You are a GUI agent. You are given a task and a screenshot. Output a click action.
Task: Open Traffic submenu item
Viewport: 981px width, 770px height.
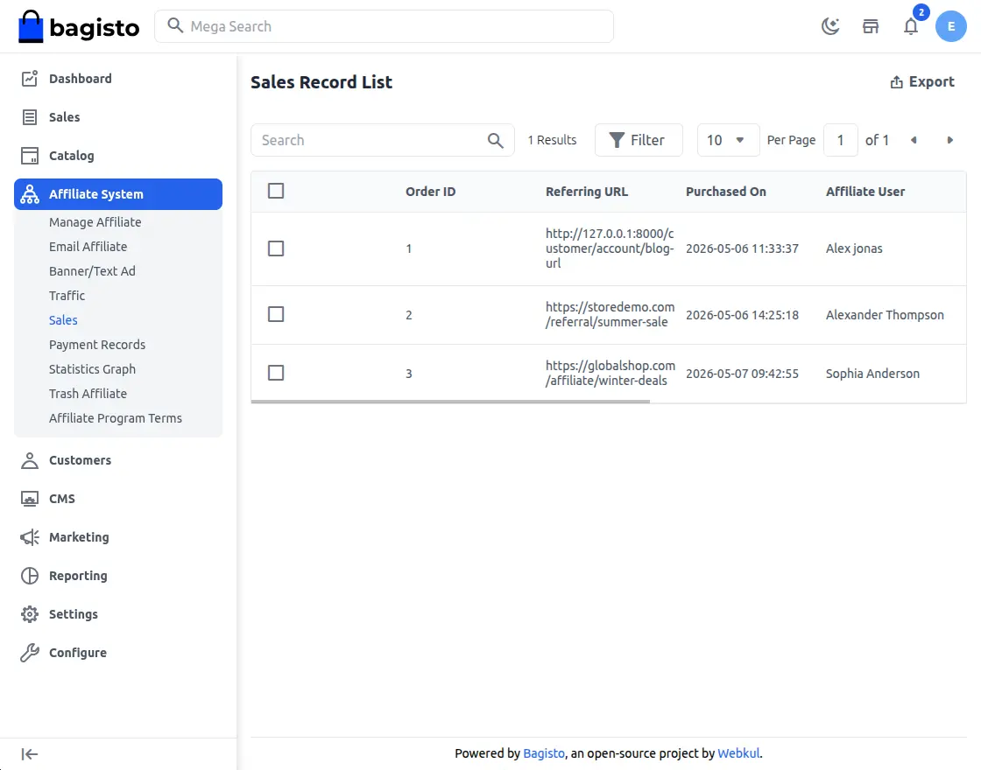(x=67, y=295)
